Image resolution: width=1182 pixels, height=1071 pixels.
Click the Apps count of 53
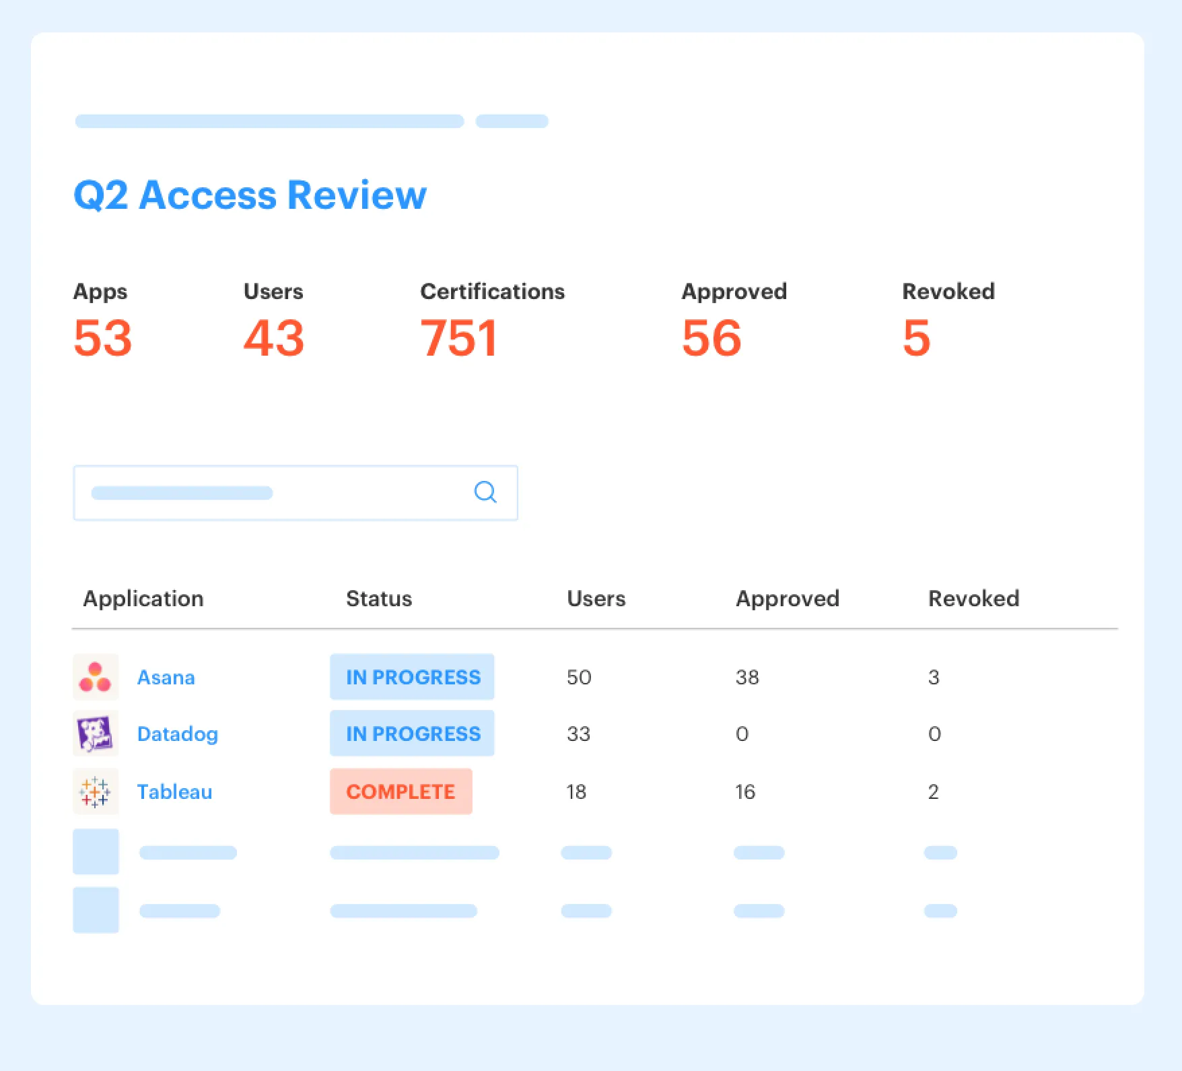(102, 337)
